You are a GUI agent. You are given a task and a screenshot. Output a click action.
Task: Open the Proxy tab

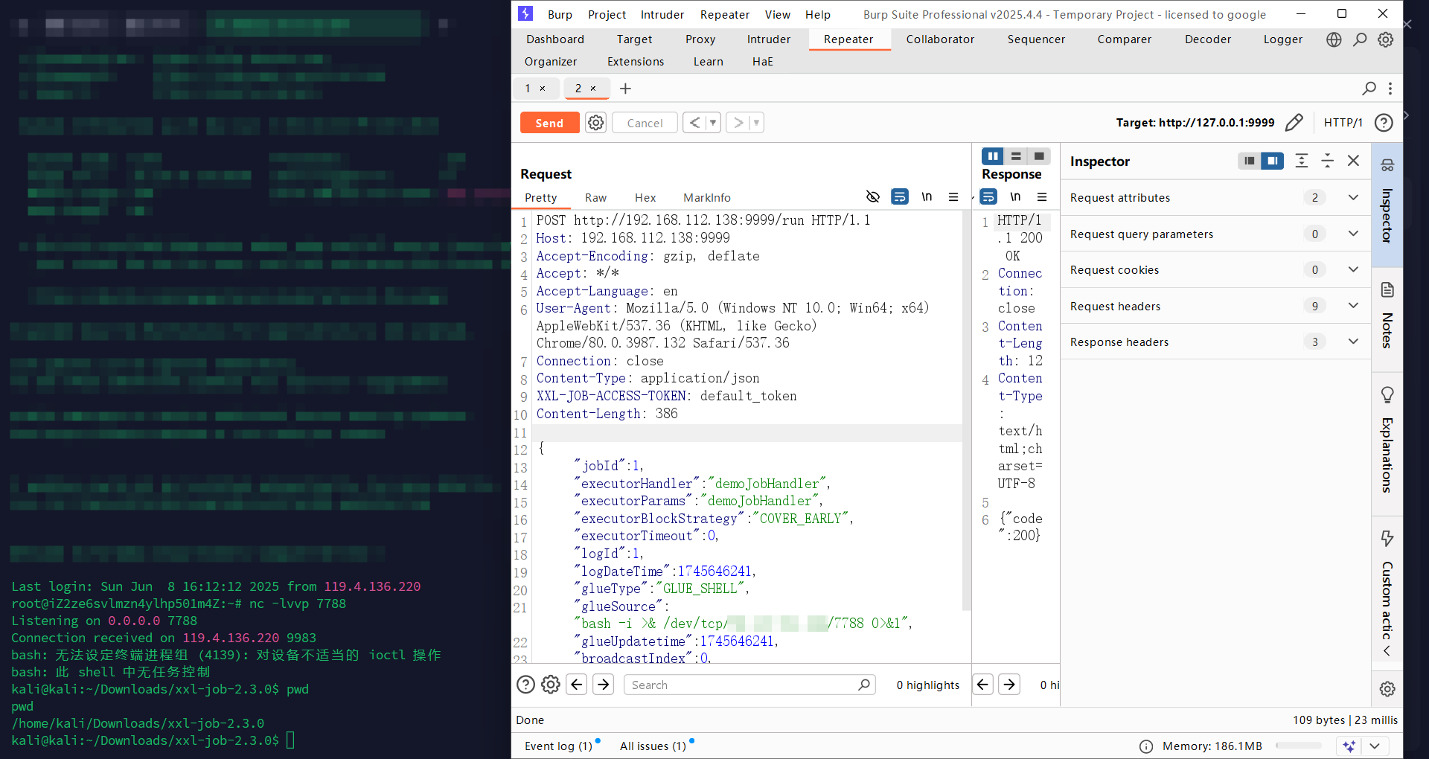(x=700, y=39)
